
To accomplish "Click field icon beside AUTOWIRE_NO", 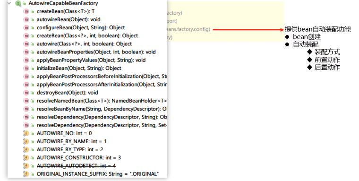I will click(x=26, y=133).
